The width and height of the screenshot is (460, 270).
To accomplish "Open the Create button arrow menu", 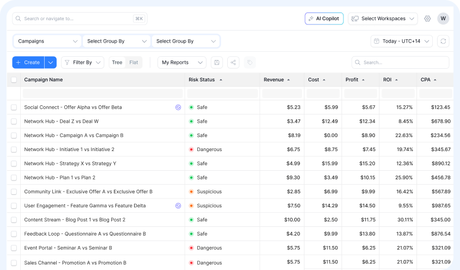I will [x=51, y=63].
